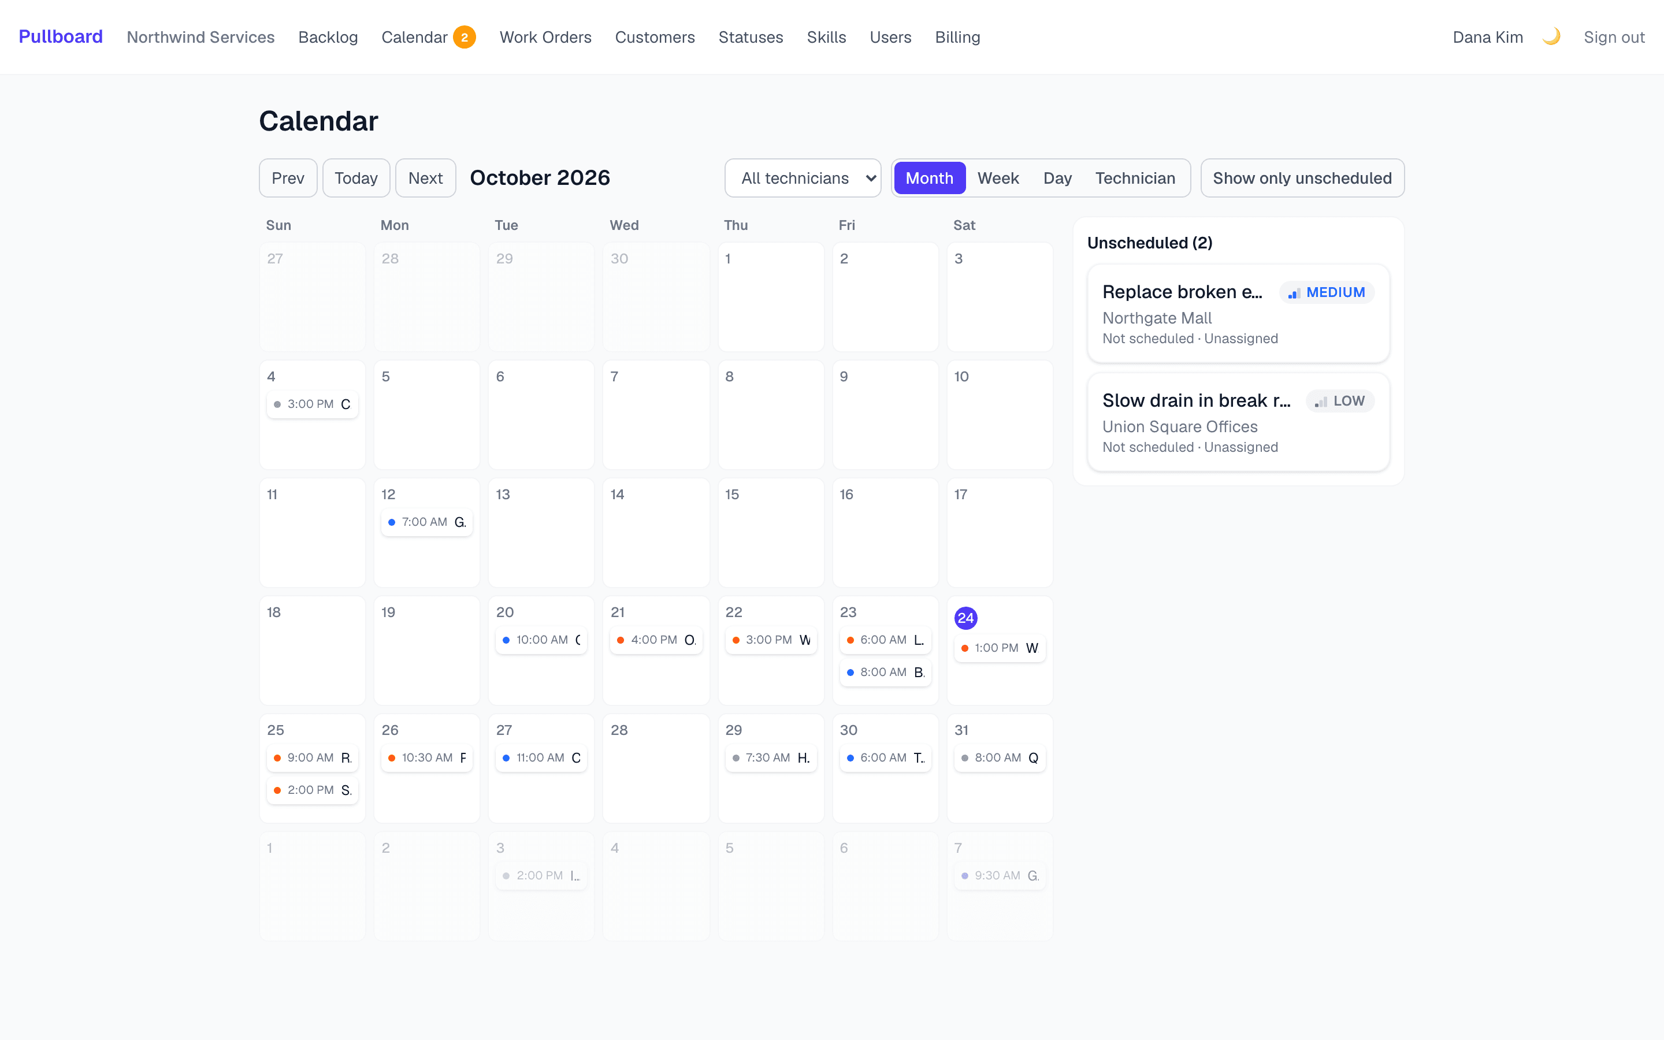Open the Backlog page

(328, 37)
